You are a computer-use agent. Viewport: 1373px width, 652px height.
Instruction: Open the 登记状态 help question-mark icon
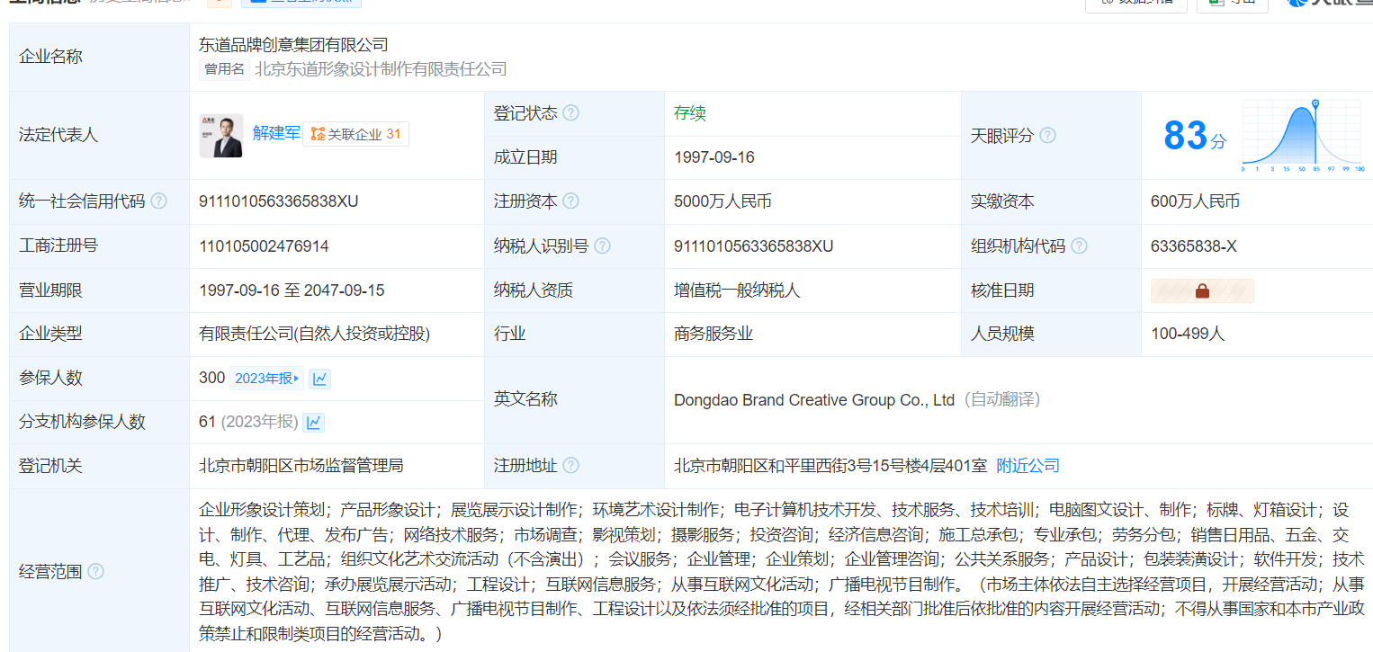point(570,113)
